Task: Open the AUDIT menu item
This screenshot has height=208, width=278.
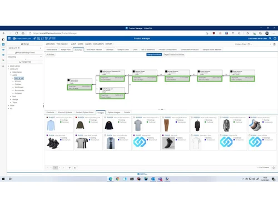Action: click(73, 44)
